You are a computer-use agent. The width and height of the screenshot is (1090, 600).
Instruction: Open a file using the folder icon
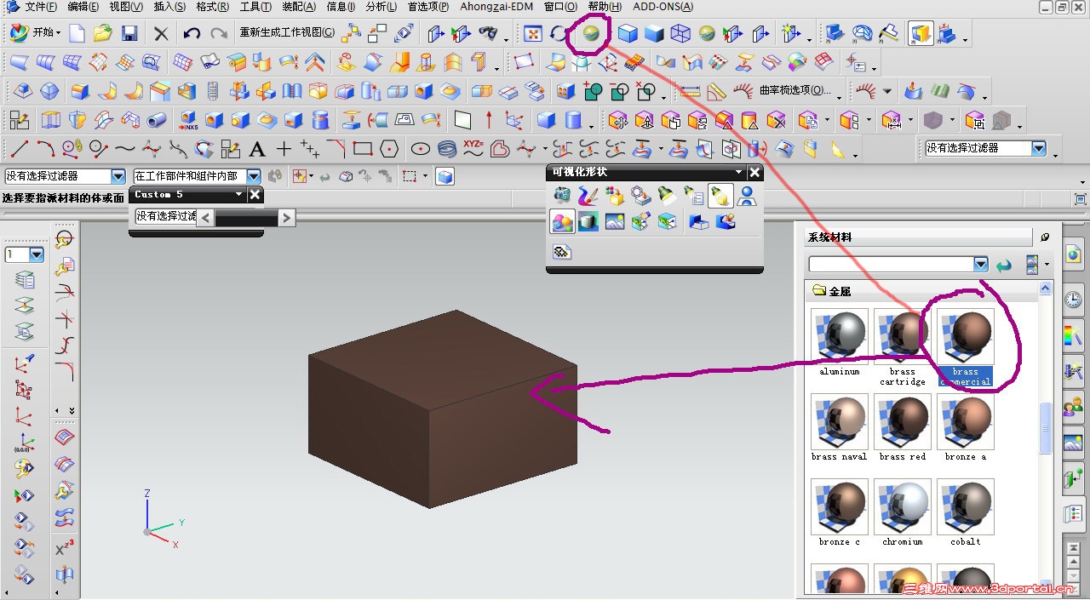(x=103, y=33)
